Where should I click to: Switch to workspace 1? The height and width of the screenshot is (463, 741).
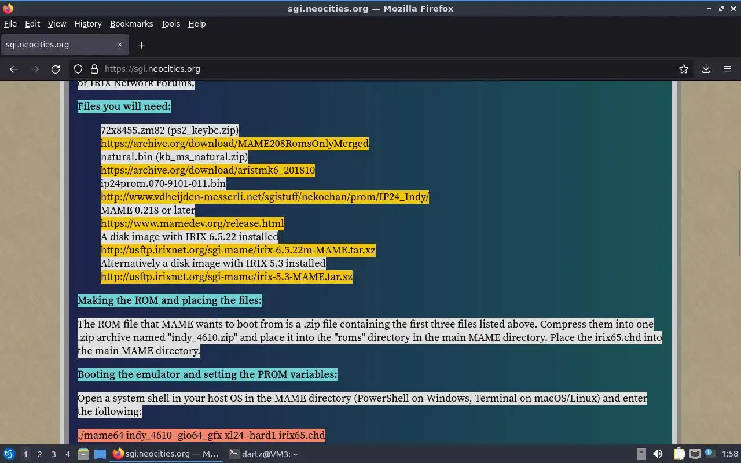(25, 454)
